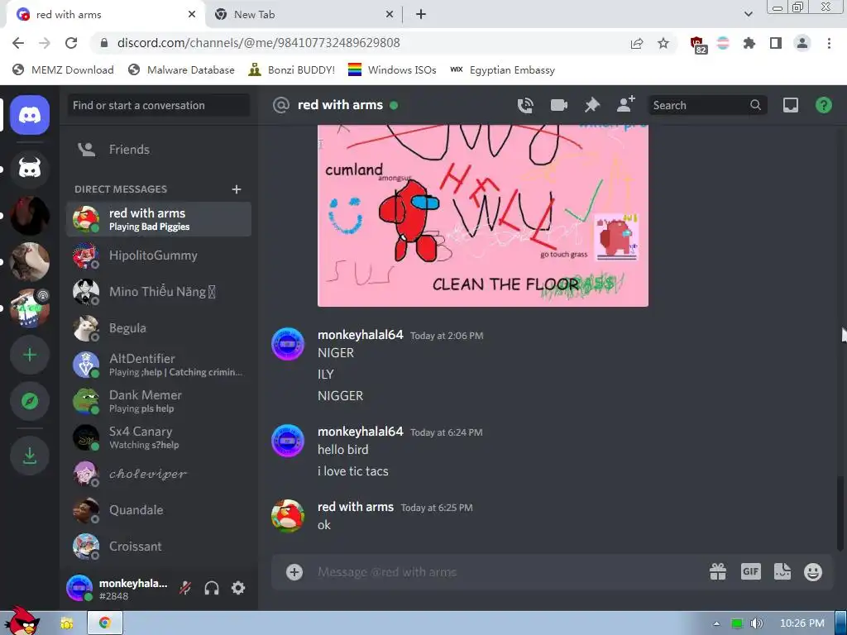The width and height of the screenshot is (847, 635).
Task: Create a new DM with plus icon
Action: coord(236,189)
